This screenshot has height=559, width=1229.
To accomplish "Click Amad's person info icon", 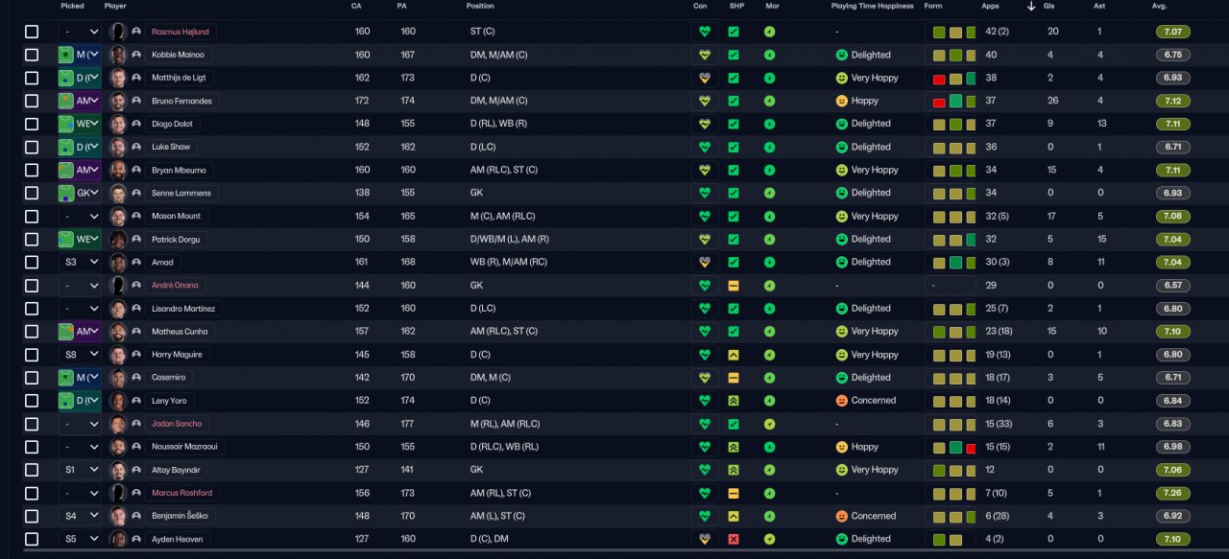I will tap(136, 262).
